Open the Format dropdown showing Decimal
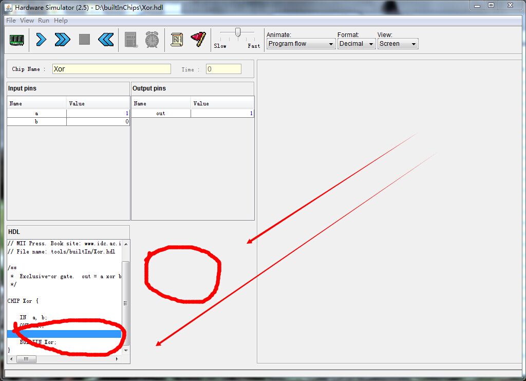The width and height of the screenshot is (526, 381). coord(356,44)
